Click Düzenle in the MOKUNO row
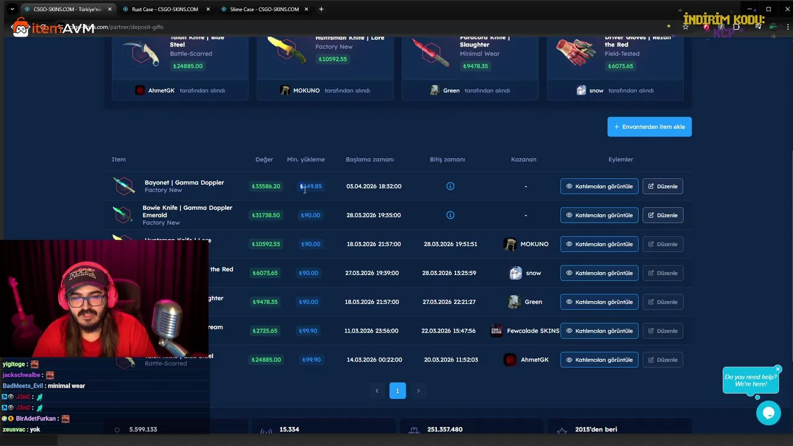Image resolution: width=793 pixels, height=446 pixels. 662,244
